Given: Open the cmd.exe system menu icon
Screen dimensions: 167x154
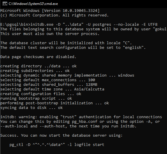Looking at the screenshot, I should [5, 4].
